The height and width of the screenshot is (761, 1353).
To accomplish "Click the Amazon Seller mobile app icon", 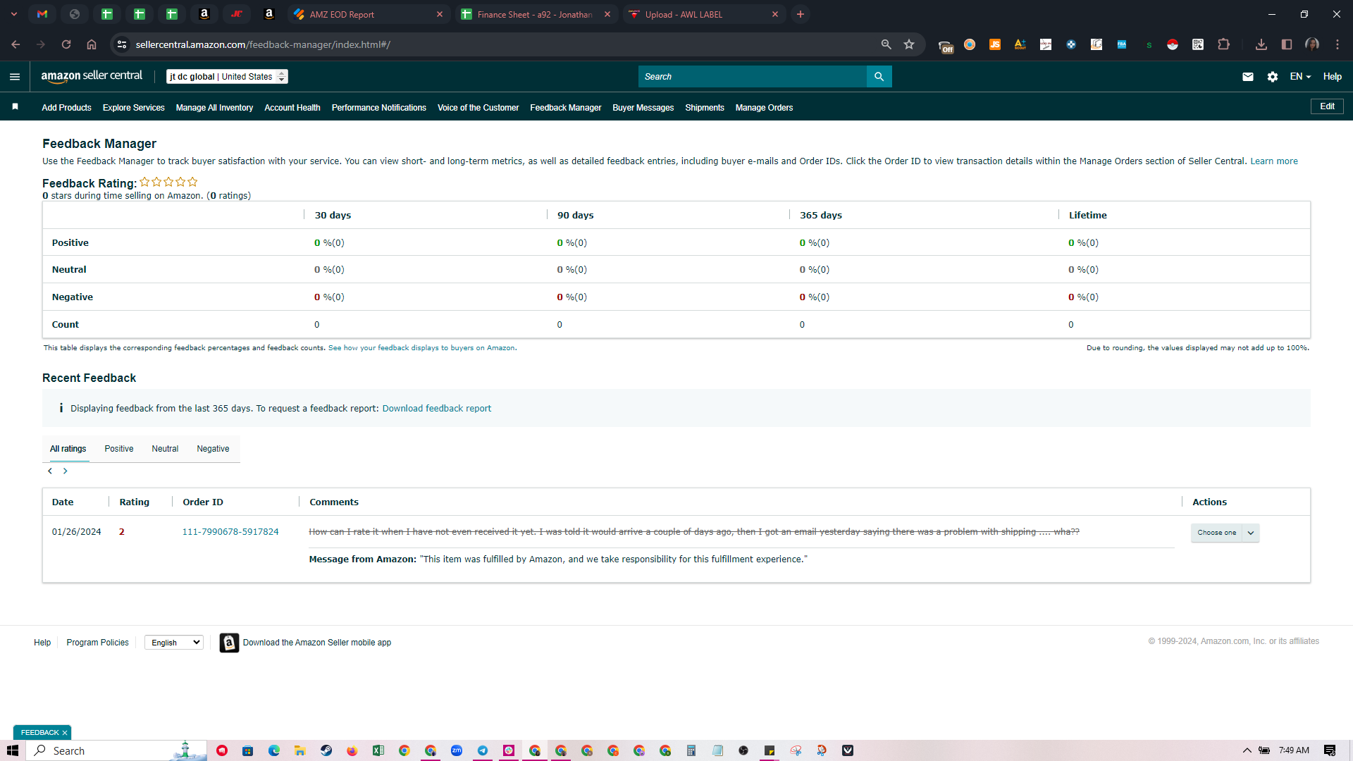I will coord(229,643).
